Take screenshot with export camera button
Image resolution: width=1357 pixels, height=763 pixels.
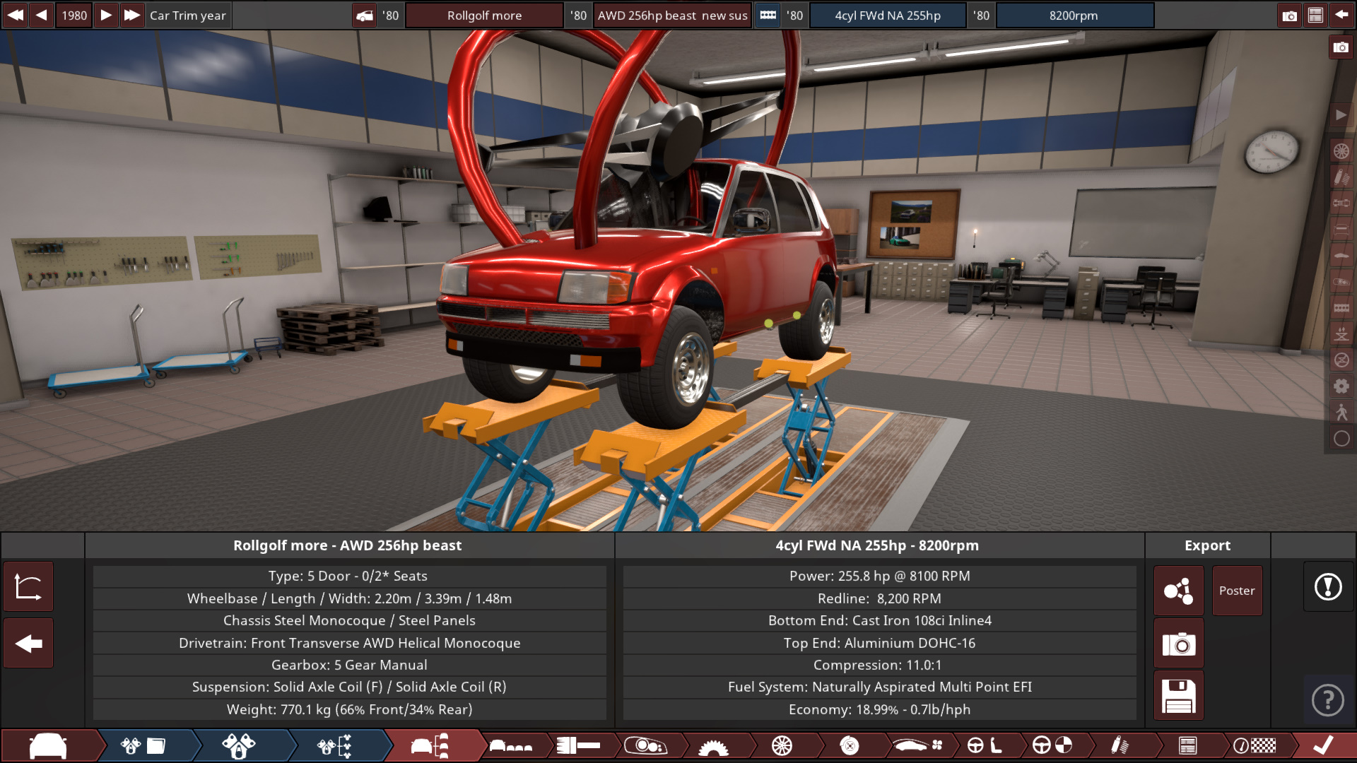point(1178,644)
